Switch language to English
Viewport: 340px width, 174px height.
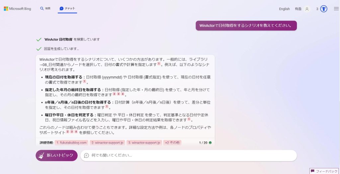pos(284,9)
